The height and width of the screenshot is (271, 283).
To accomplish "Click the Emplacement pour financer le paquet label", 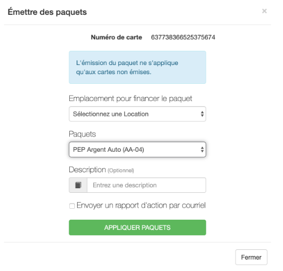I will click(130, 99).
